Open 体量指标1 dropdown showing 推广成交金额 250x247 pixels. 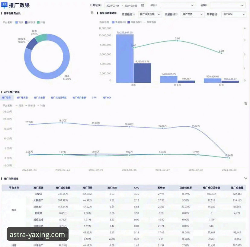click(150, 14)
